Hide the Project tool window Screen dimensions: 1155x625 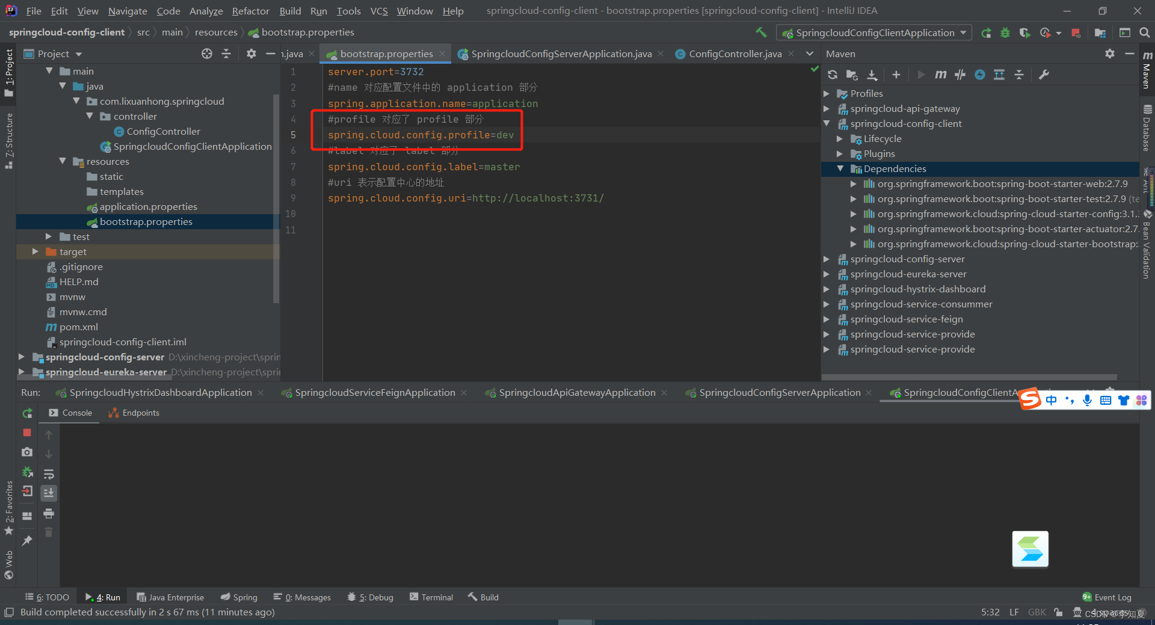point(271,54)
